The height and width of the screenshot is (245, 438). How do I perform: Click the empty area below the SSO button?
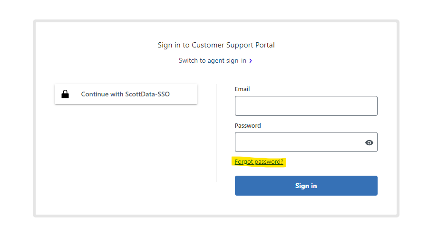click(x=126, y=152)
